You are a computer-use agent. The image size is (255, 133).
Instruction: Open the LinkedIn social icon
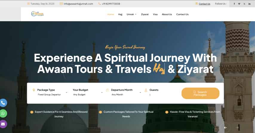point(249,4)
